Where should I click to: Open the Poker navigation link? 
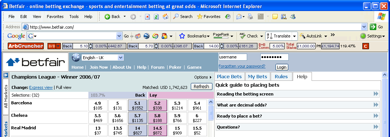175,67
